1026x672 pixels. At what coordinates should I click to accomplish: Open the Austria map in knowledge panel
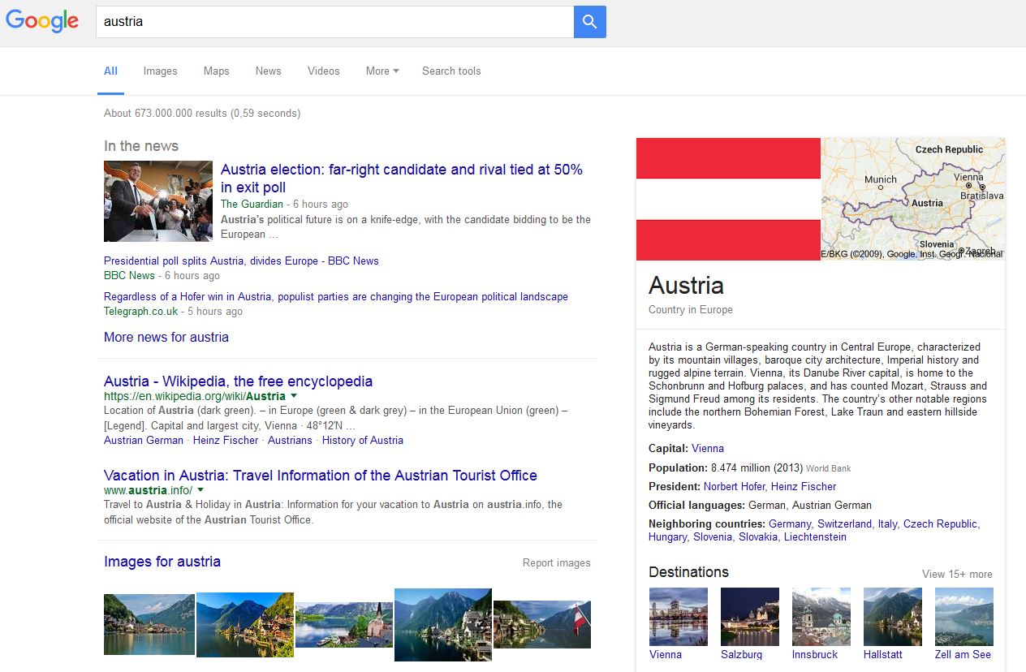pyautogui.click(x=914, y=199)
